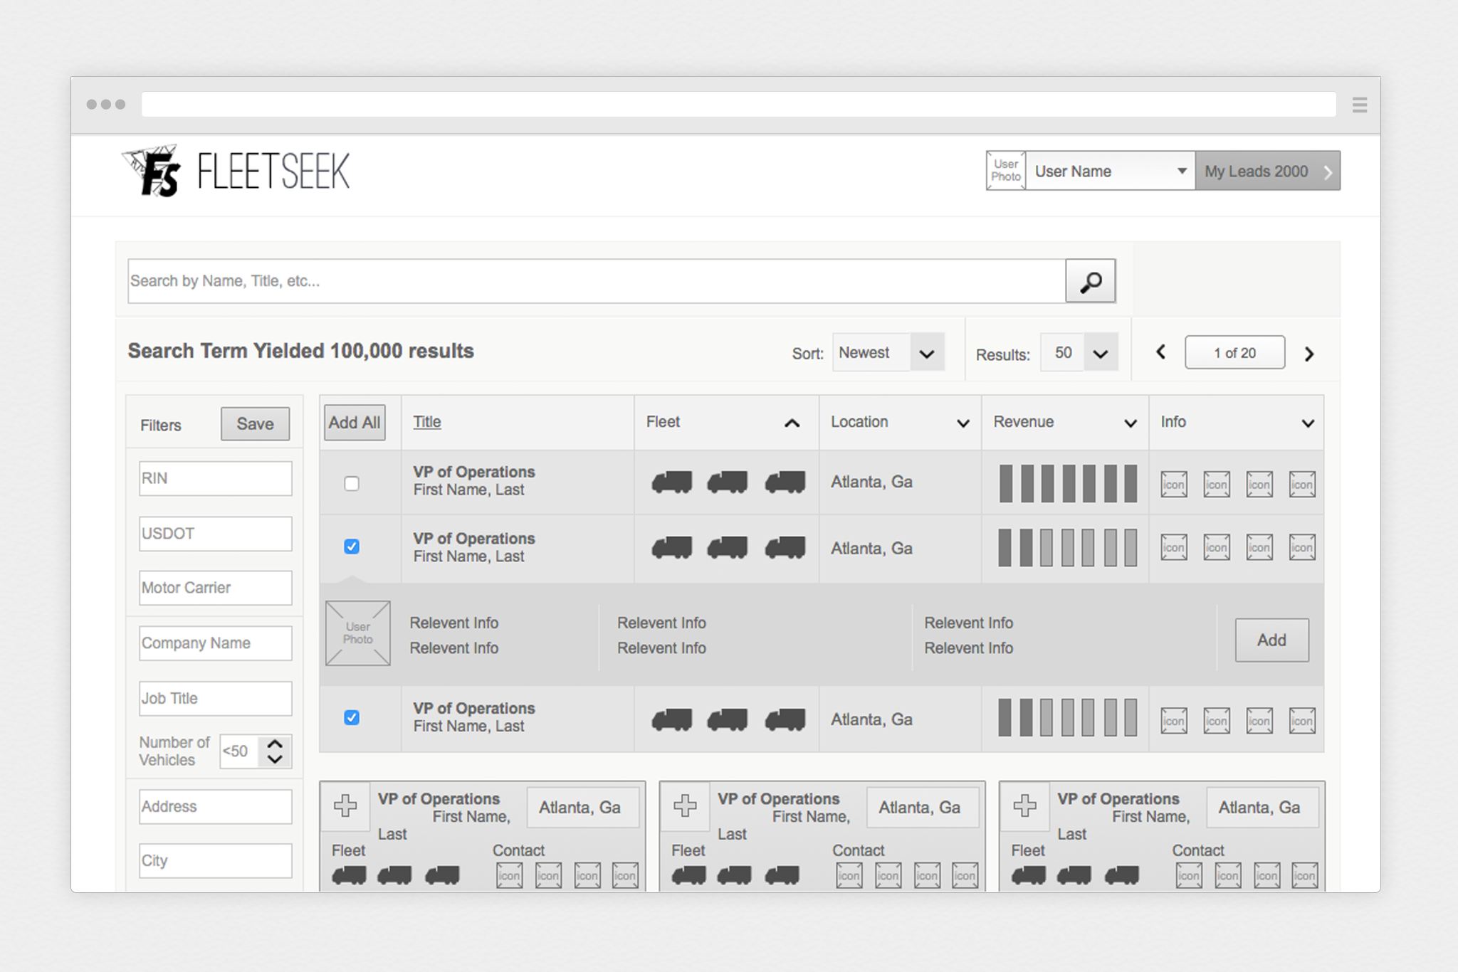Go to previous results page arrow
This screenshot has width=1458, height=972.
1160,352
